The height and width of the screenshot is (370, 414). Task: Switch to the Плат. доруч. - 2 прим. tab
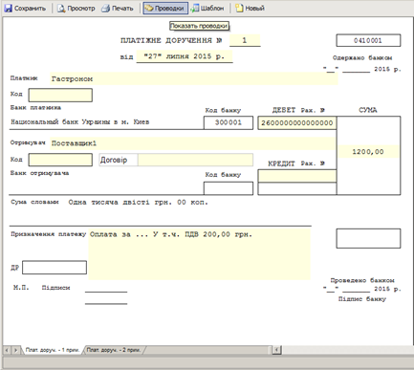pyautogui.click(x=114, y=350)
